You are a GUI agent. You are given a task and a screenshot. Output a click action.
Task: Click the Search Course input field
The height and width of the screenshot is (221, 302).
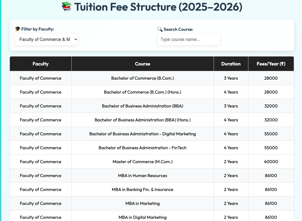coord(188,40)
